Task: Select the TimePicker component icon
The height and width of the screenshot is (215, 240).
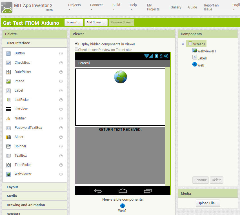Action: tap(8, 165)
